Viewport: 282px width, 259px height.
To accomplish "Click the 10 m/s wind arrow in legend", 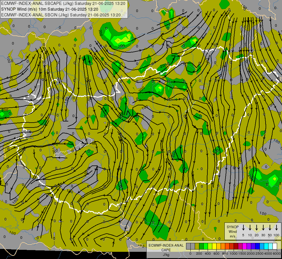I will (250, 228).
